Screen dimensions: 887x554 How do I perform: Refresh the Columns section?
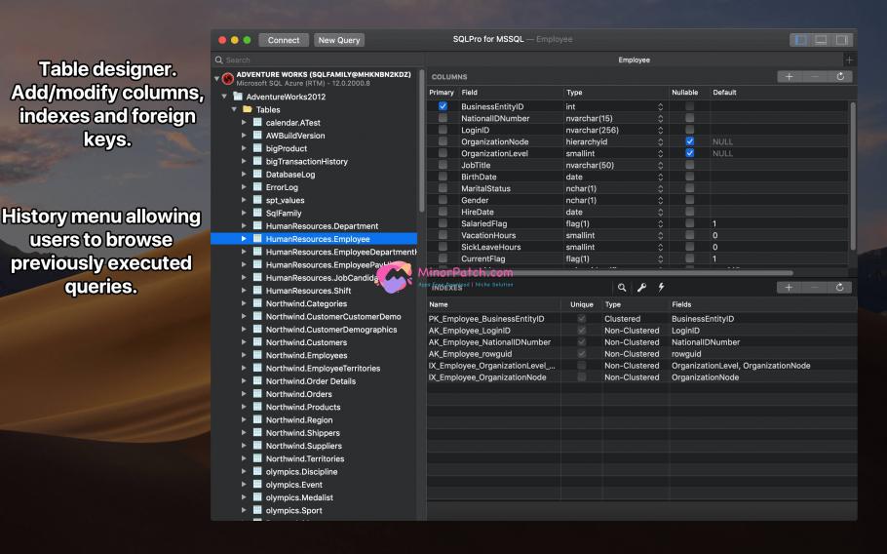[x=840, y=76]
